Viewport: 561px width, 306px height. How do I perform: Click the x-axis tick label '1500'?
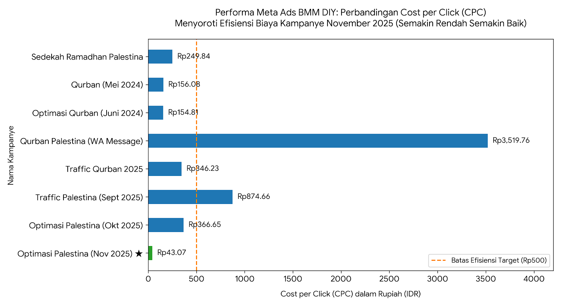293,279
